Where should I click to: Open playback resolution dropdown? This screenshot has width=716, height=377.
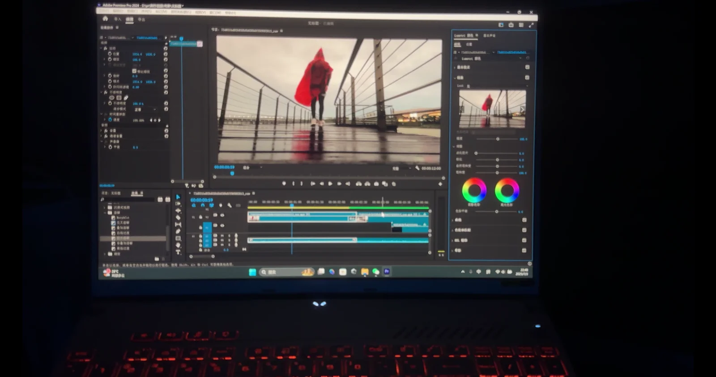(x=401, y=168)
